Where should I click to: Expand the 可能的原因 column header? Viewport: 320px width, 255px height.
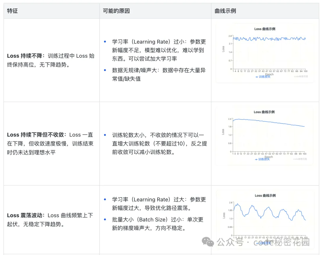click(112, 11)
